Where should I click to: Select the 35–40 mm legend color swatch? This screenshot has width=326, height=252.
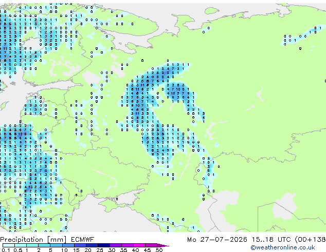point(127,245)
